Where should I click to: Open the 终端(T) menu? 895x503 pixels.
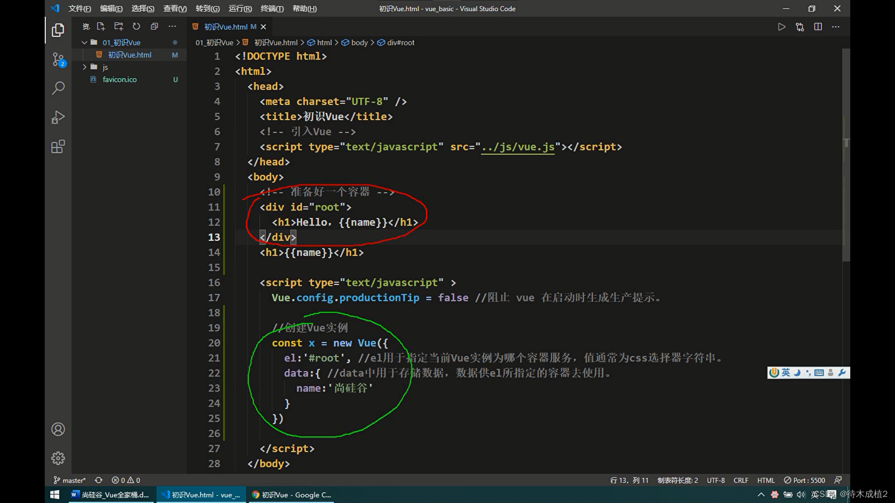point(272,8)
